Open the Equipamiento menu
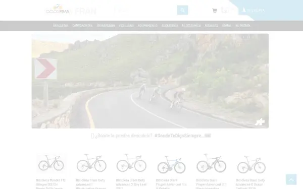 pos(147,26)
